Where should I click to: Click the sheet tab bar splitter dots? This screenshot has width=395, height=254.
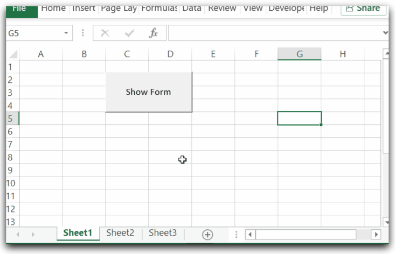point(236,235)
